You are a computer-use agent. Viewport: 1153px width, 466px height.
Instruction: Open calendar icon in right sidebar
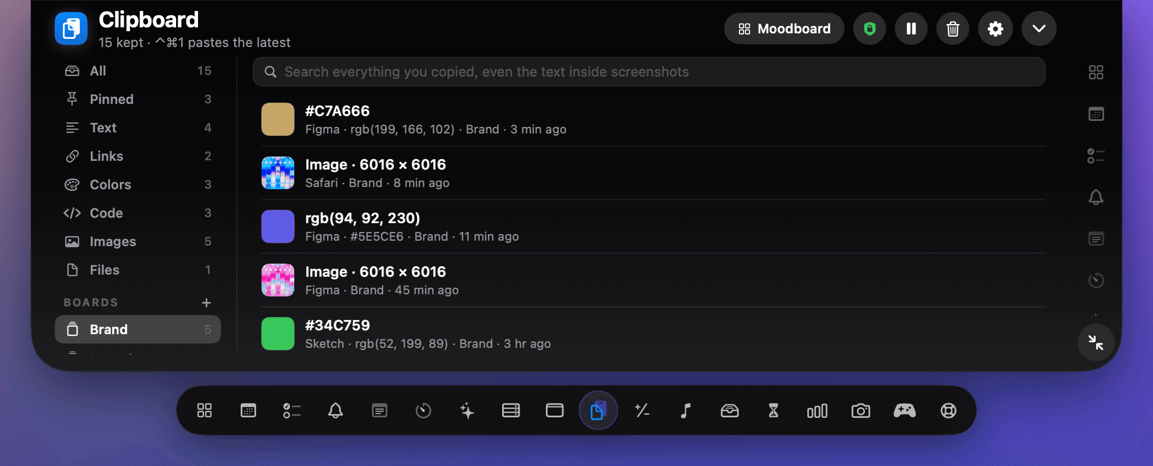point(1096,114)
